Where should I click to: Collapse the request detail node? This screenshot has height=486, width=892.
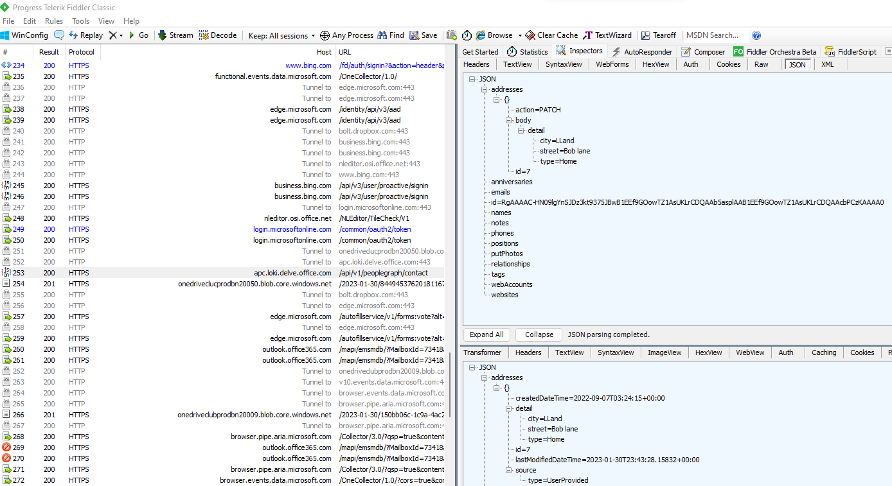click(x=521, y=130)
